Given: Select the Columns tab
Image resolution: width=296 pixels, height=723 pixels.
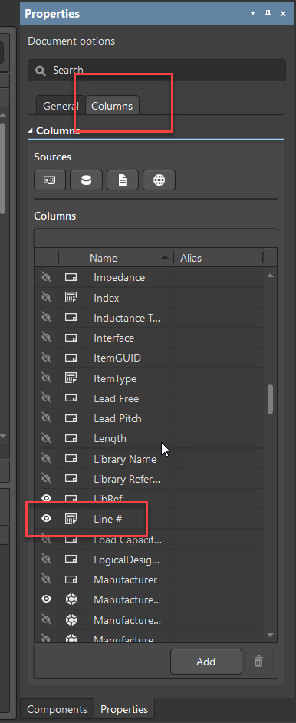Looking at the screenshot, I should pyautogui.click(x=112, y=106).
